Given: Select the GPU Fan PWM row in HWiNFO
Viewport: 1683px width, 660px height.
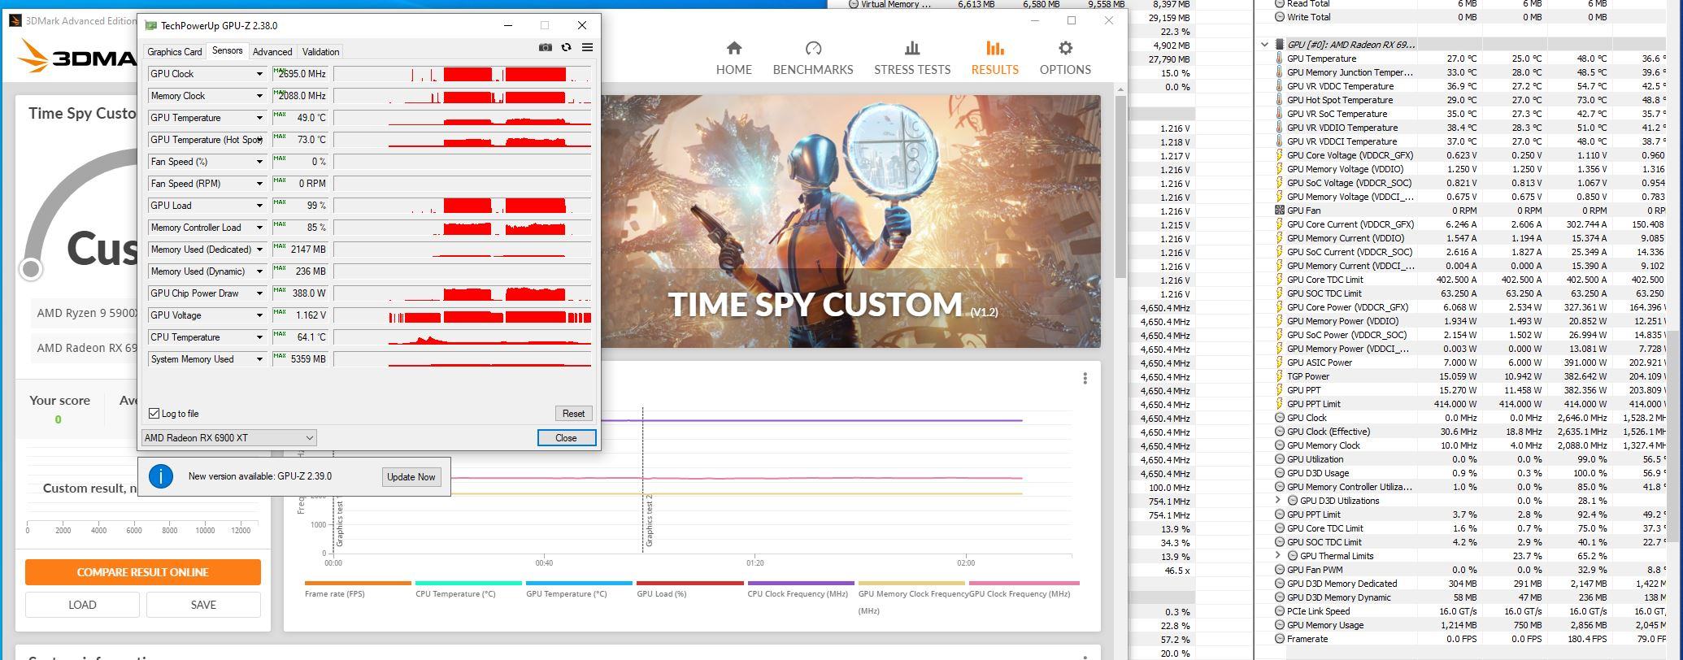Looking at the screenshot, I should click(x=1468, y=570).
